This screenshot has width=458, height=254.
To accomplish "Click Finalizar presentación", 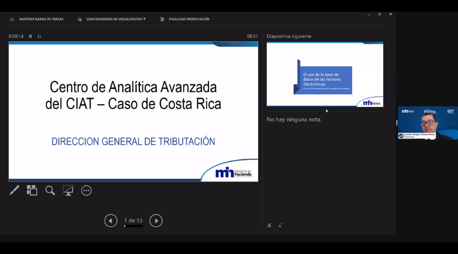I will 189,19.
